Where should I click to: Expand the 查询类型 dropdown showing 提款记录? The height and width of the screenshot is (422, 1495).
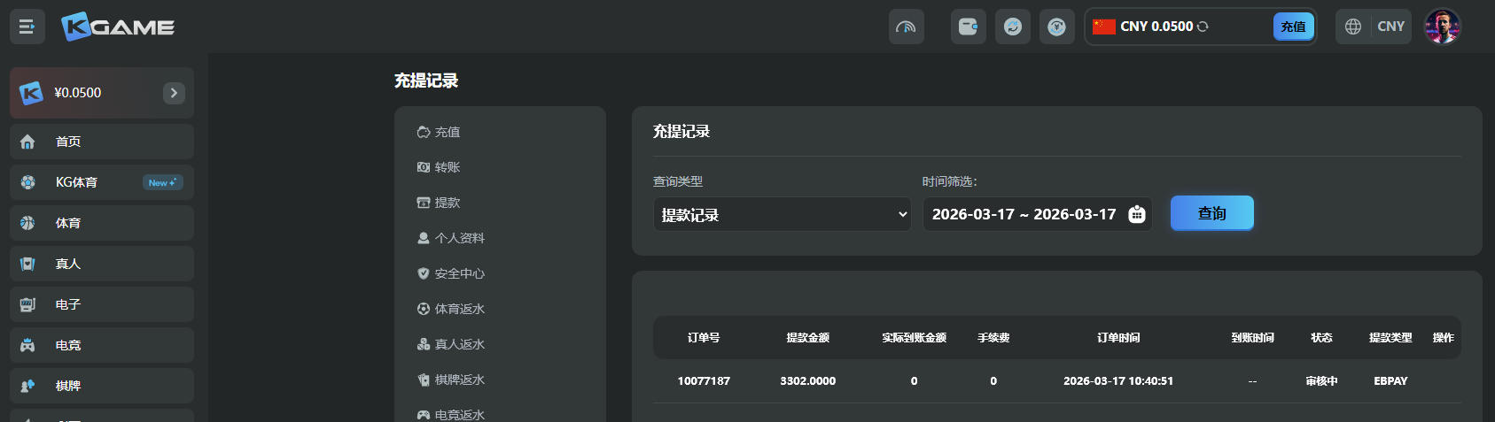click(782, 214)
